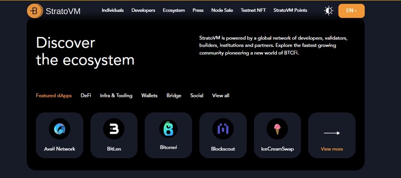Click the Blockscout logo icon
401x178 pixels.
click(223, 129)
